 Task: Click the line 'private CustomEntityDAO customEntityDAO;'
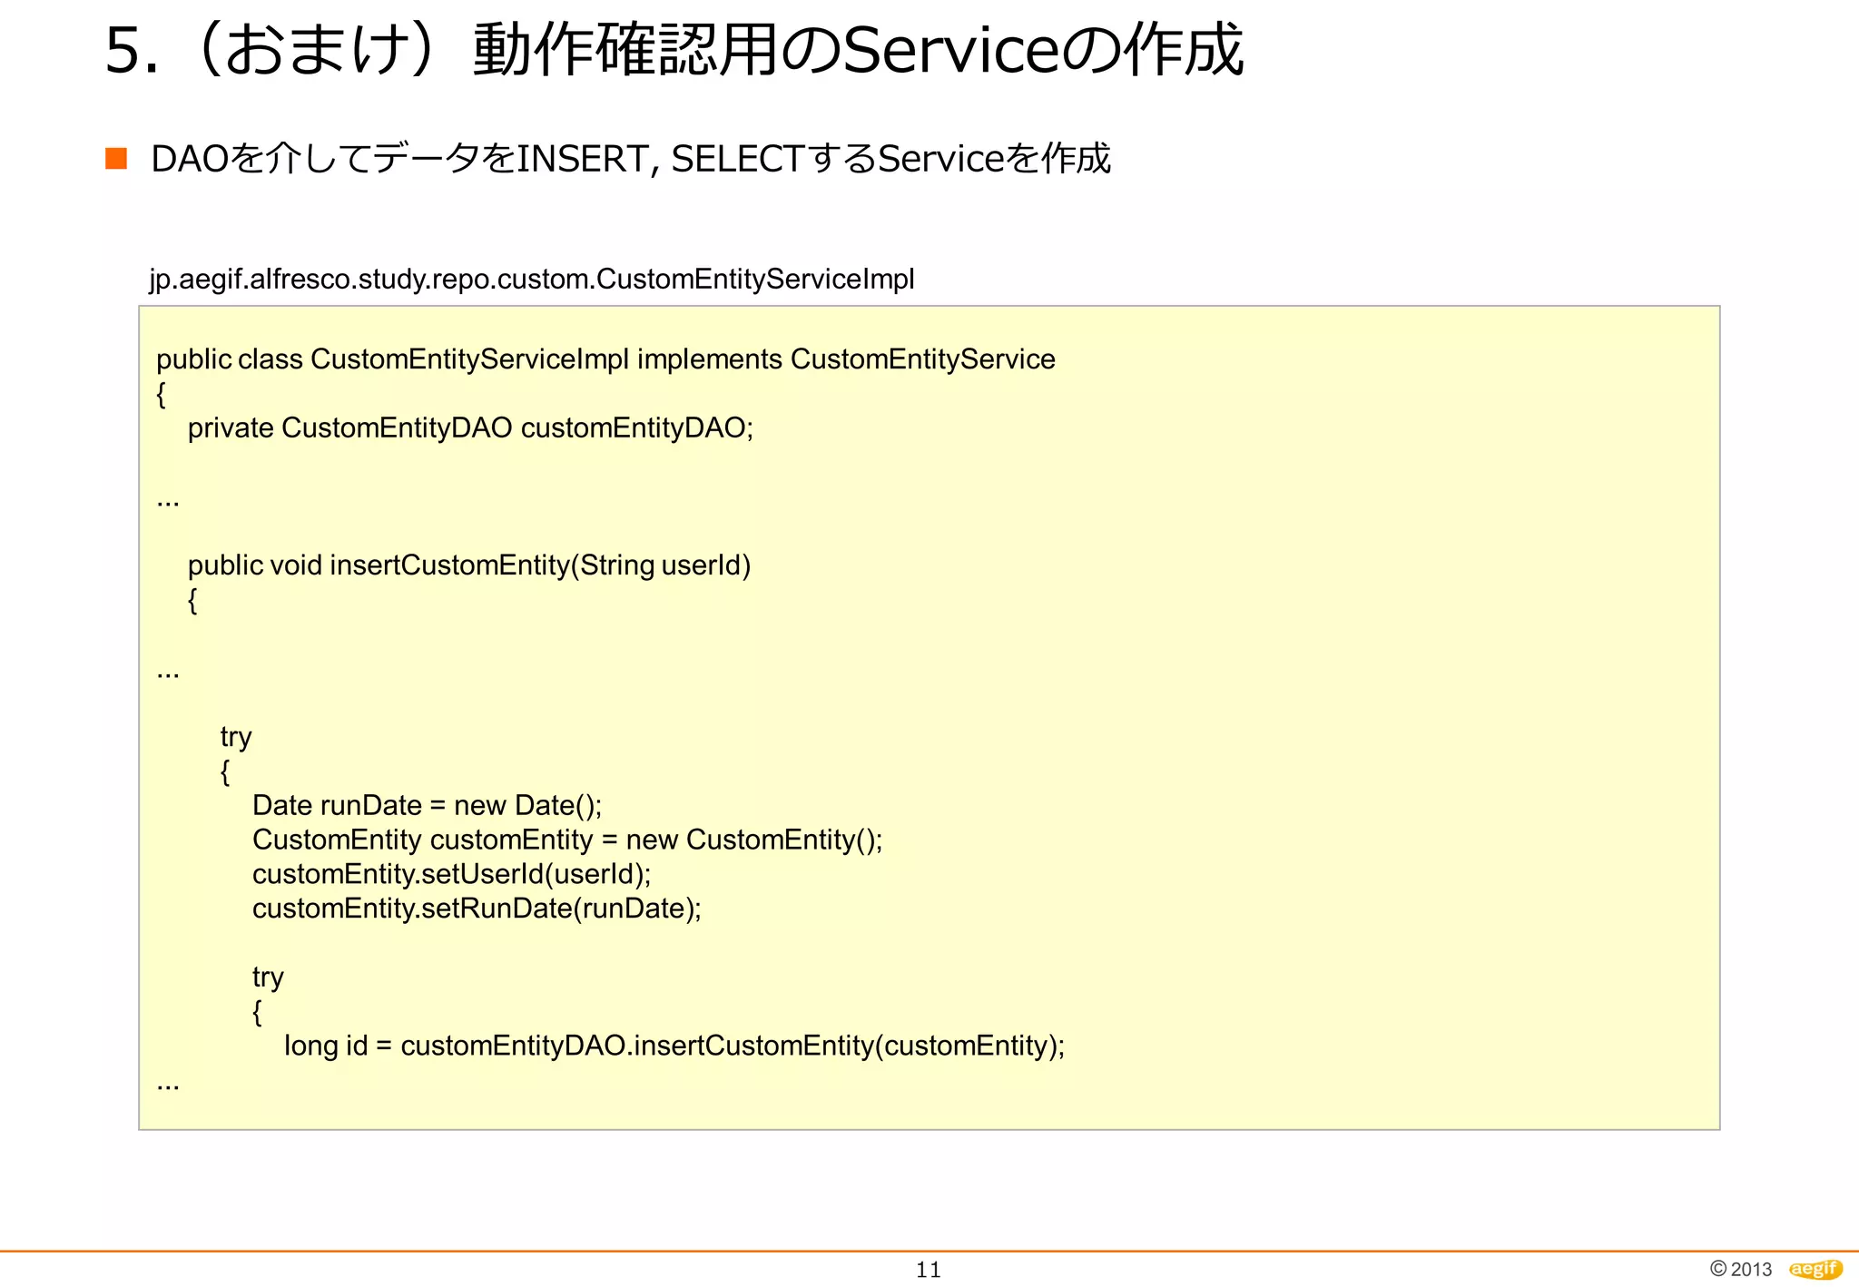[470, 427]
